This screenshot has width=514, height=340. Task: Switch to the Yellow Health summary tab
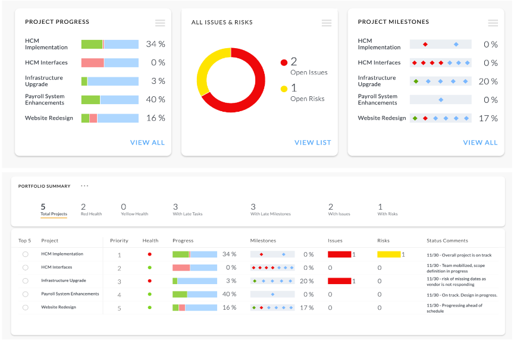(x=134, y=210)
